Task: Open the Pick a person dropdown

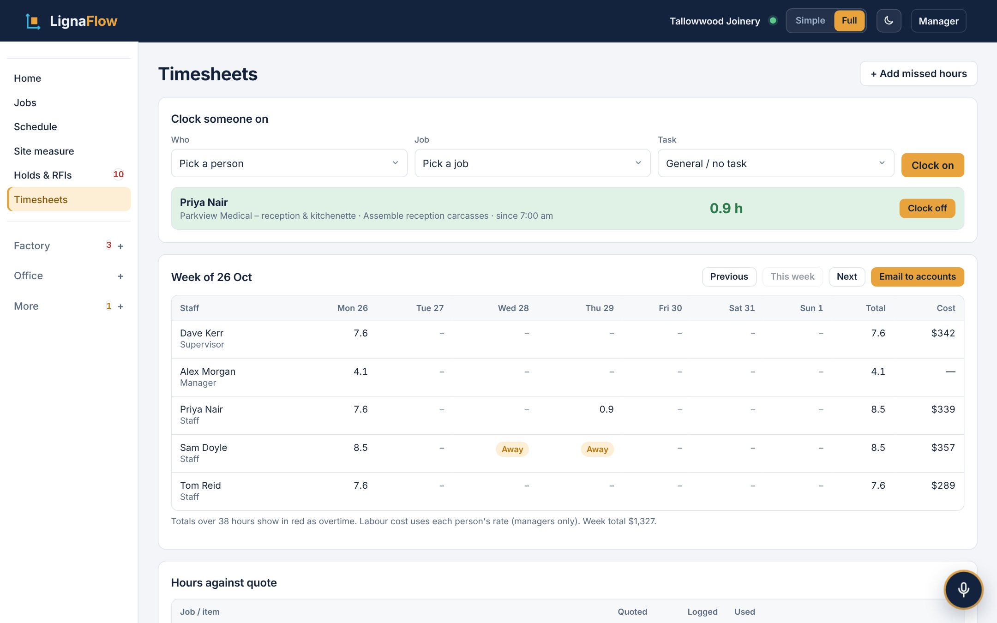Action: pos(289,163)
